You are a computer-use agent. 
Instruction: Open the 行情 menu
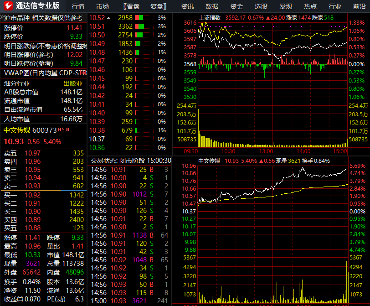[78, 6]
